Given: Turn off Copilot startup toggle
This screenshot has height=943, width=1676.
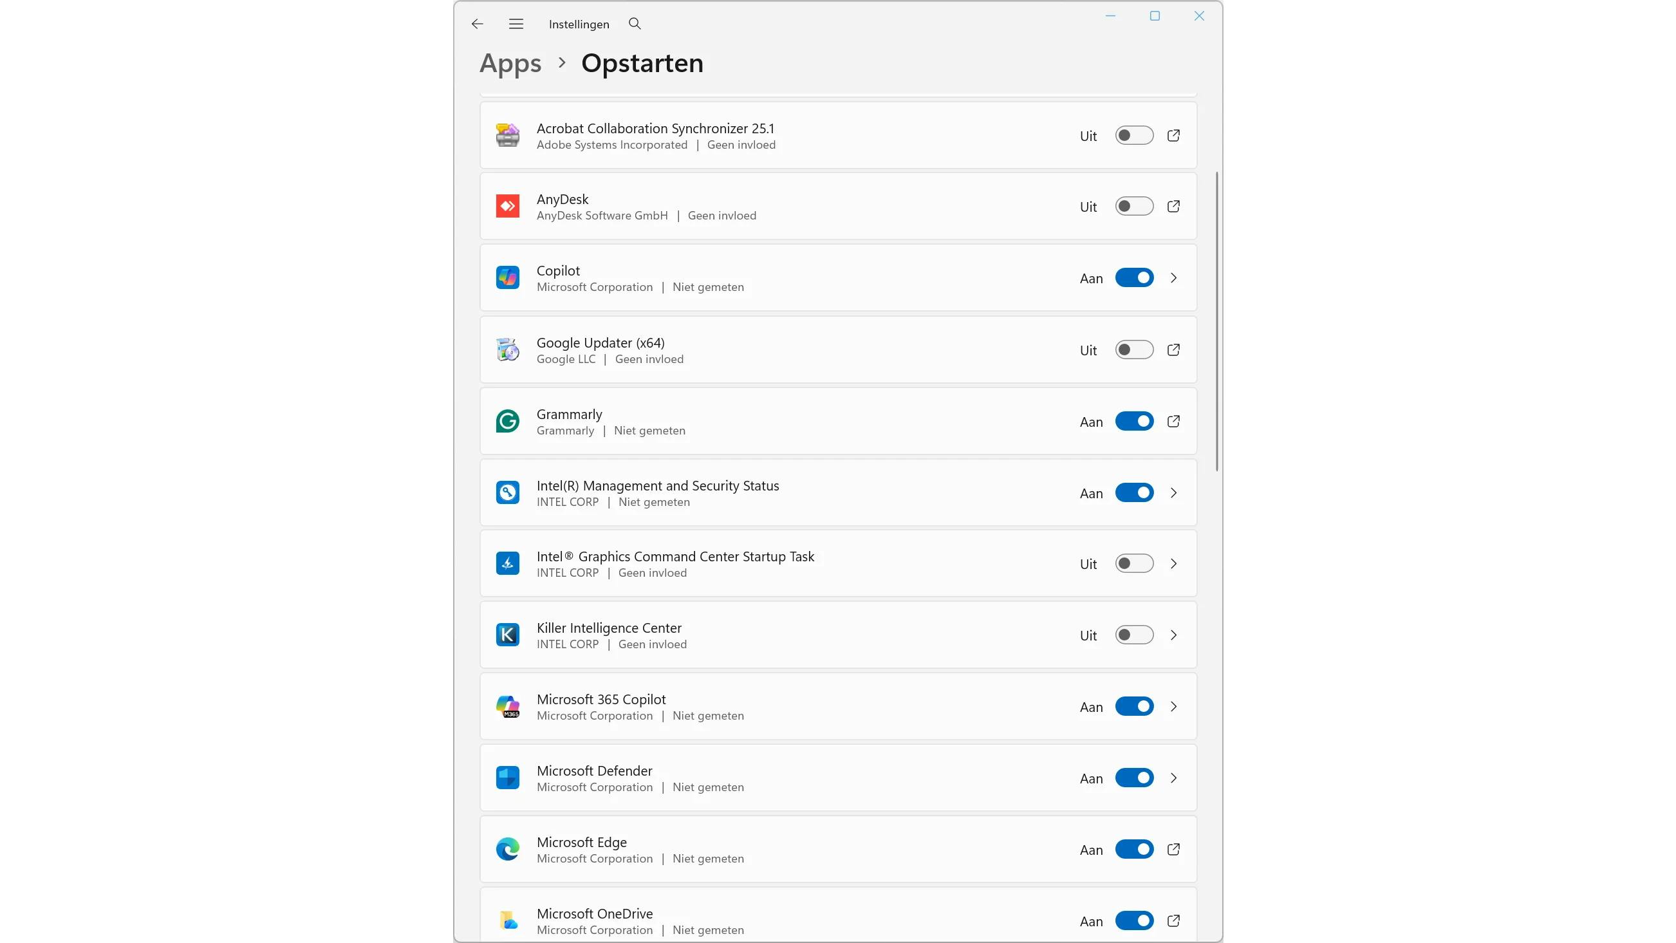Looking at the screenshot, I should pyautogui.click(x=1134, y=278).
